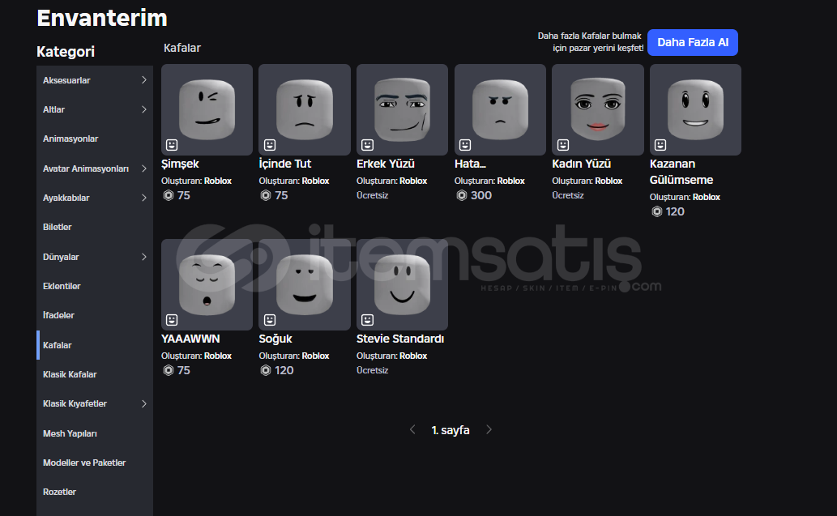837x516 pixels.
Task: Click the 1. sayfa page indicator
Action: 451,430
